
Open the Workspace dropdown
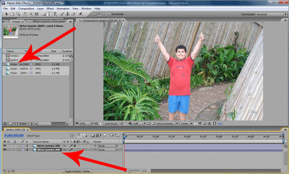coord(268,14)
